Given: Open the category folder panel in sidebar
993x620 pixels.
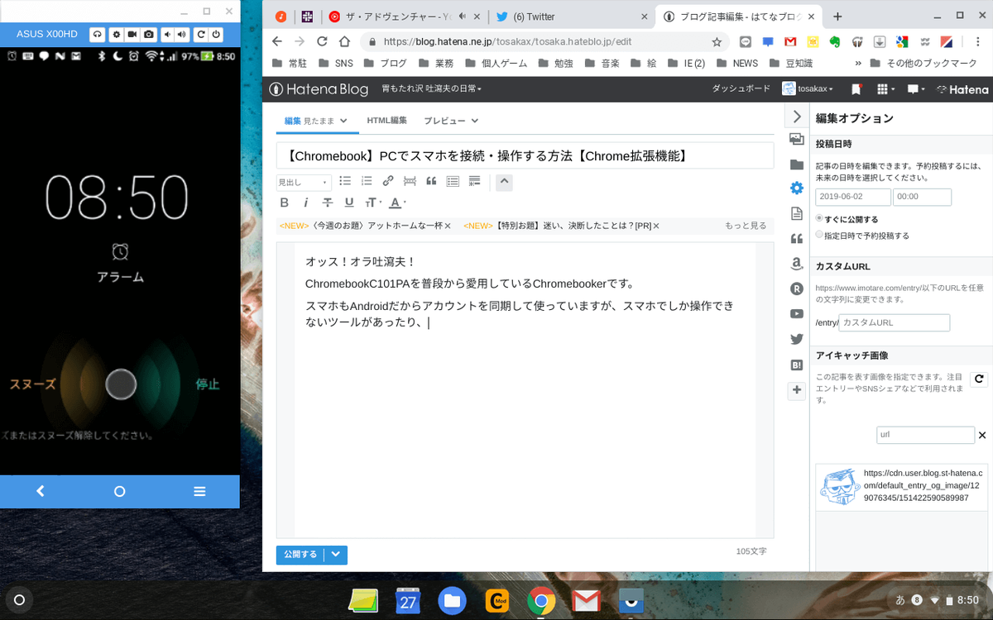Looking at the screenshot, I should [796, 164].
